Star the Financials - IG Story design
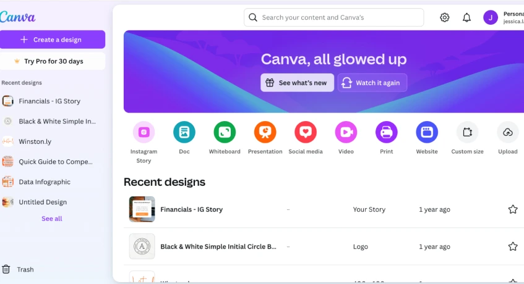Screen dimensions: 524x284 (513, 209)
